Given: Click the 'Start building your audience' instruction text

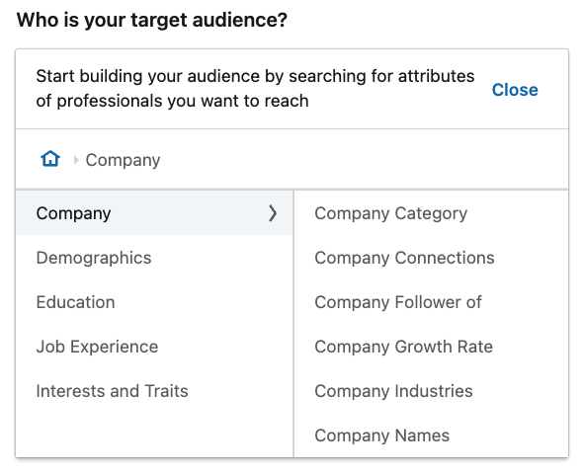Looking at the screenshot, I should pos(255,89).
